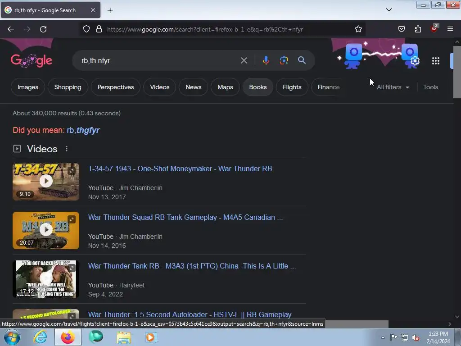Open 1.5 Second Autoloader HSTV-L link

(190, 314)
